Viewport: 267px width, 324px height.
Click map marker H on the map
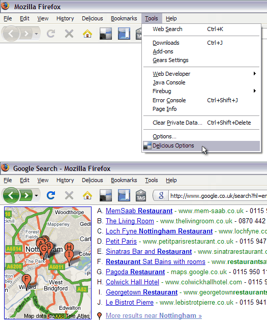click(x=69, y=247)
